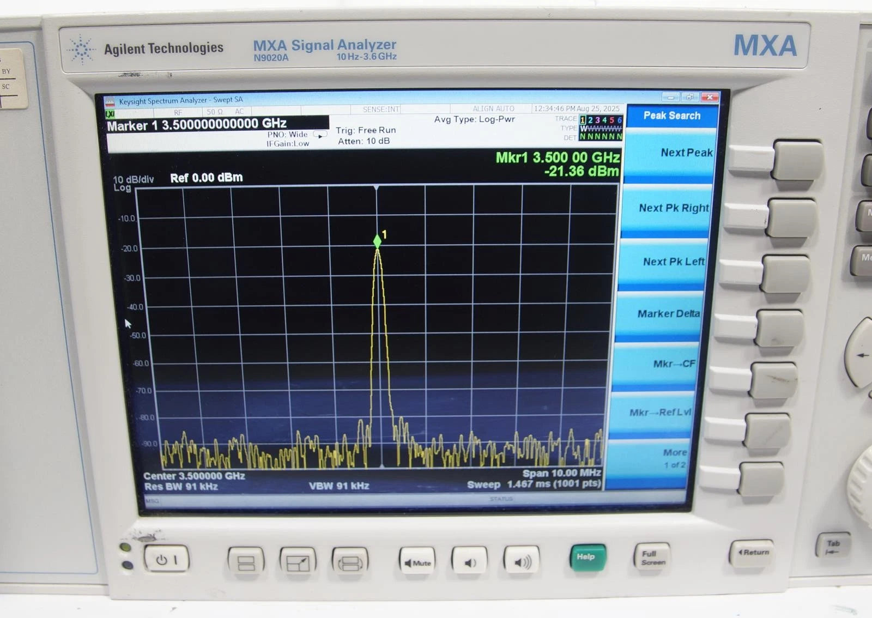Close the Keysight Spectrum Analyzer window
This screenshot has height=618, width=872.
coord(710,97)
